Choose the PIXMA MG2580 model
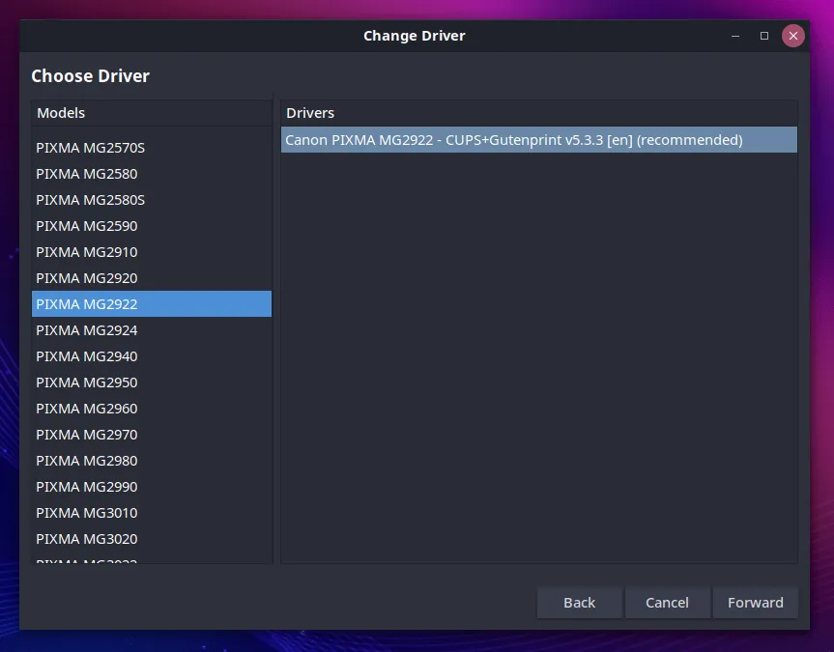Screen dimensions: 834x652 click(x=87, y=174)
